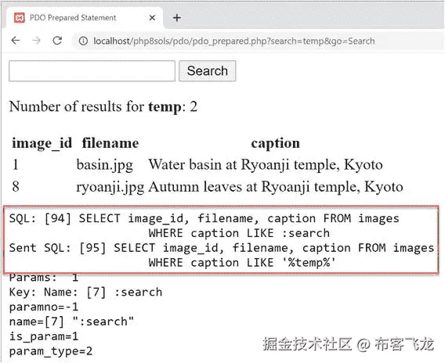Click WHERE caption LIKE :search line
This screenshot has height=363, width=445.
click(x=239, y=233)
